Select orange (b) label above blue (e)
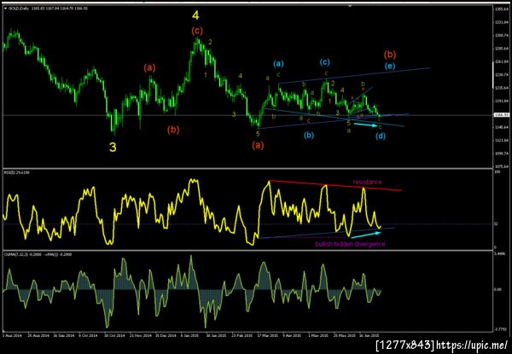 (390, 54)
